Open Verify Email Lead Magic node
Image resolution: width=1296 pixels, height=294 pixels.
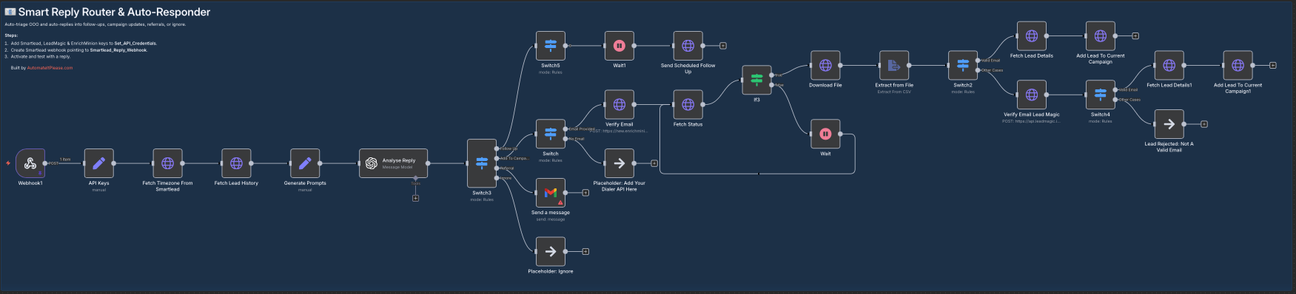click(x=1032, y=95)
